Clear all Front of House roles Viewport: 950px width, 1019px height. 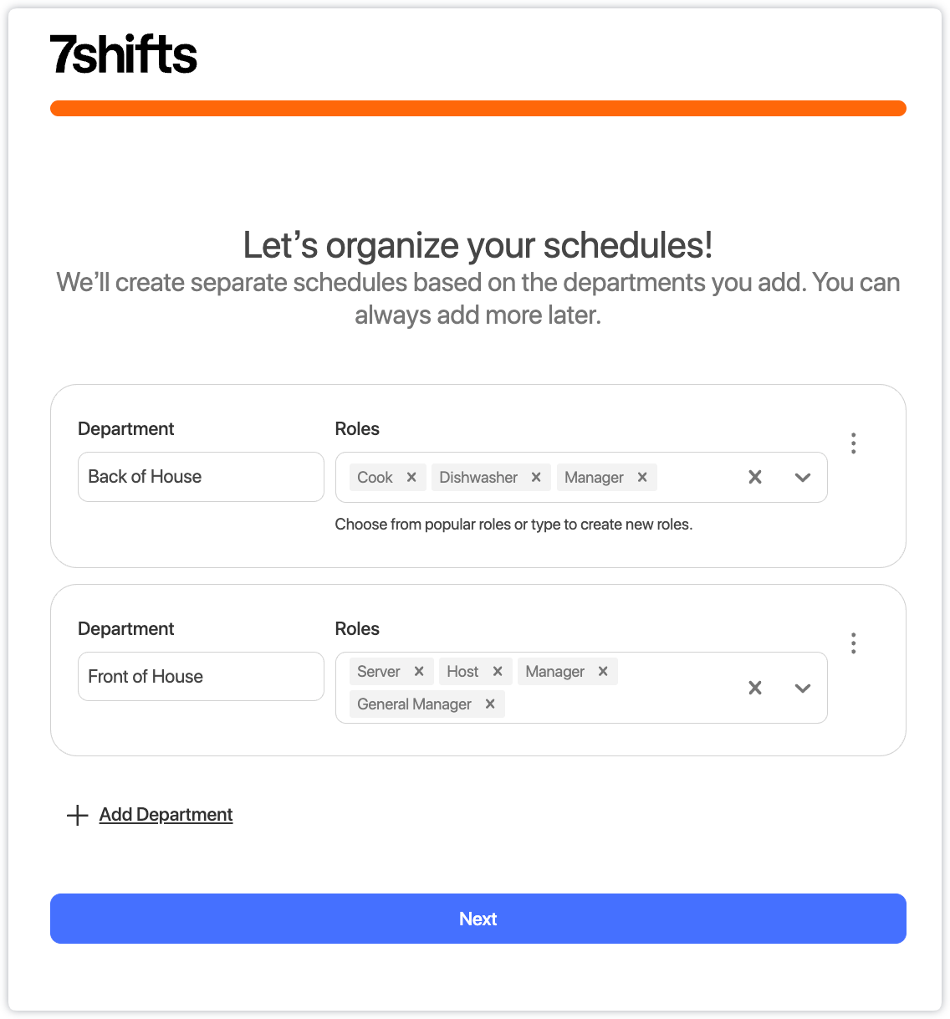(755, 688)
